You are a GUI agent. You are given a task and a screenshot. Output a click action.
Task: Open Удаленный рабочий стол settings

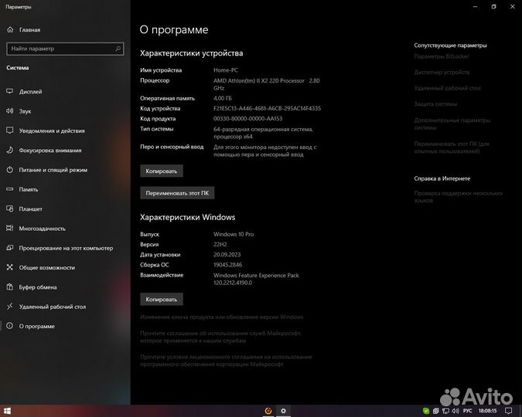[x=46, y=307]
